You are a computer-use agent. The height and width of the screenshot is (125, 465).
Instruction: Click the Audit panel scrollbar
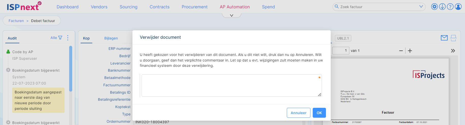71,68
